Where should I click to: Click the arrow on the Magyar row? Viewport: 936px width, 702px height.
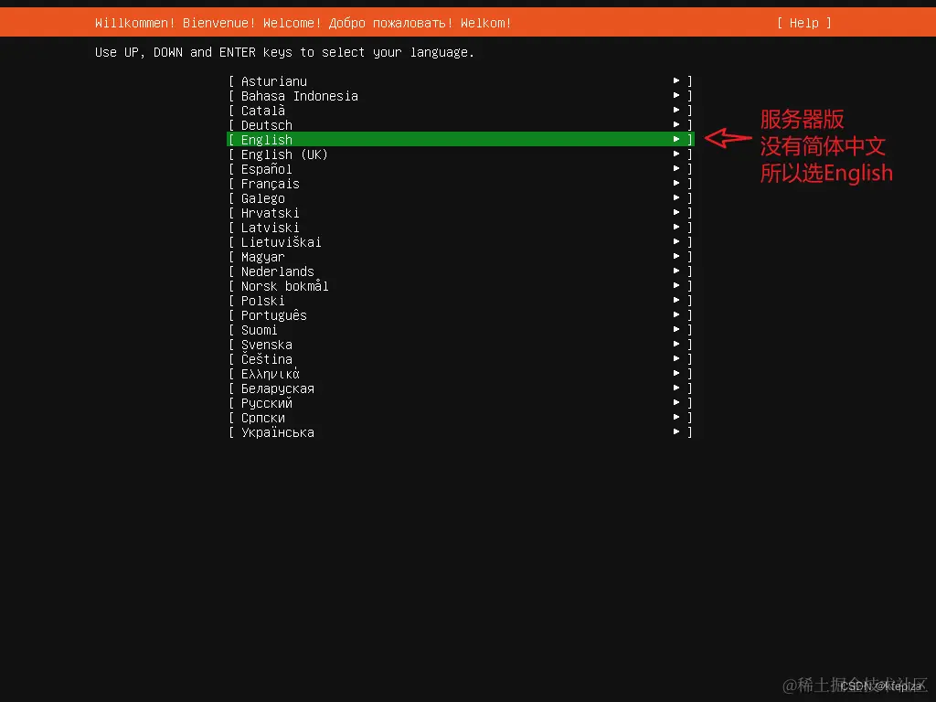[x=676, y=256]
